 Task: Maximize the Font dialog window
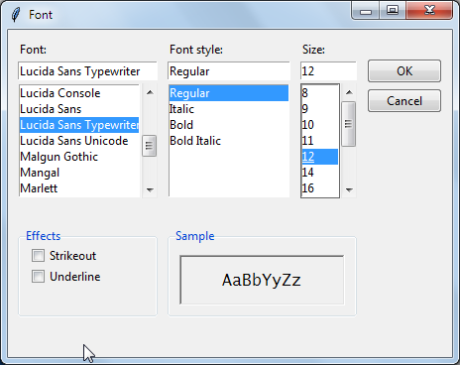pos(393,10)
